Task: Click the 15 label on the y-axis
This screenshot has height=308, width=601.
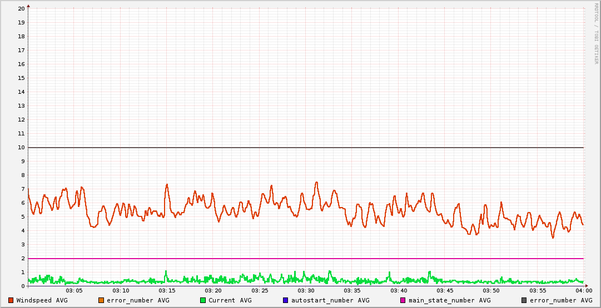Action: [x=21, y=78]
